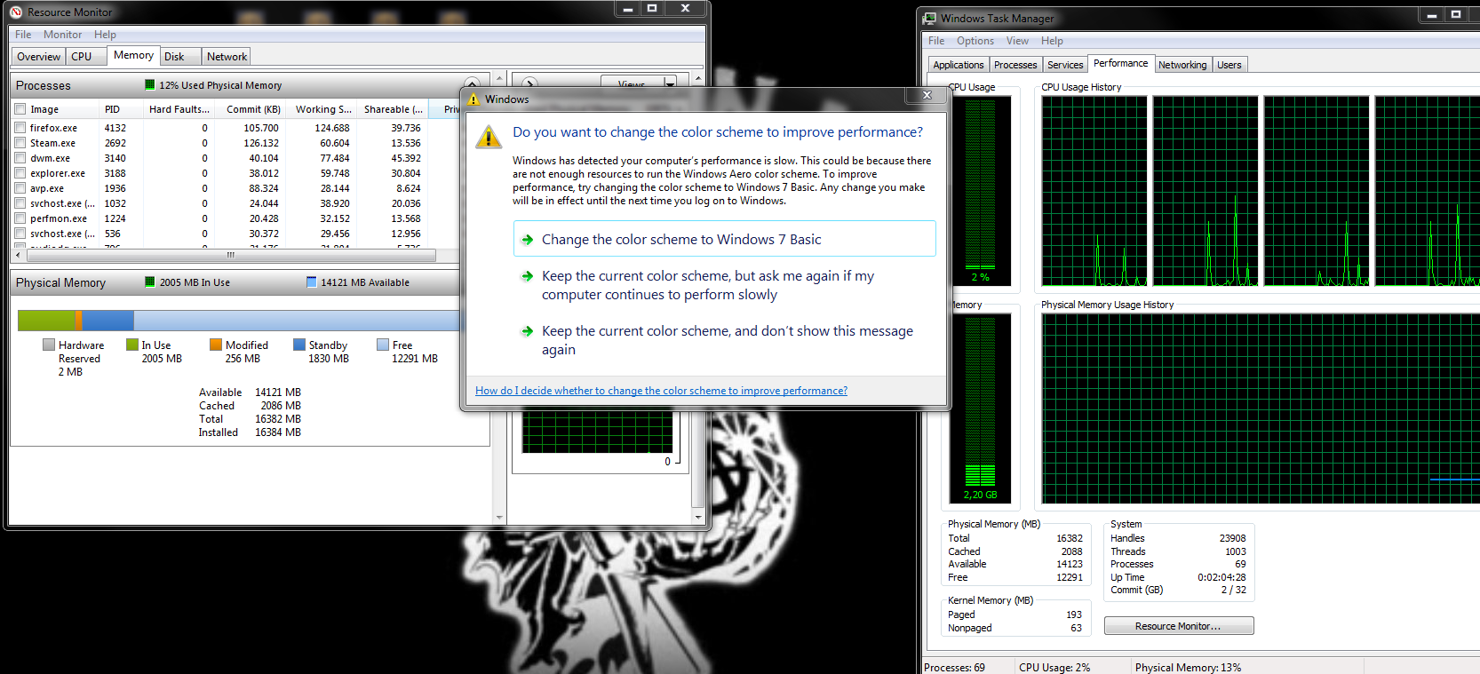Check the svchost.exe PID 1032 checkbox
Screen dimensions: 1480x674
click(x=20, y=203)
